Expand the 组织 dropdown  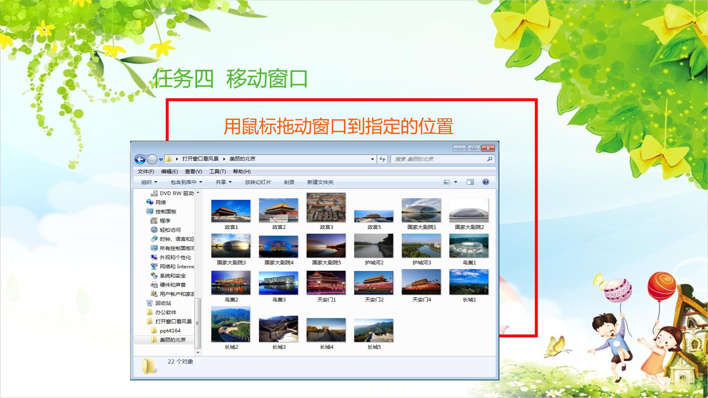149,182
